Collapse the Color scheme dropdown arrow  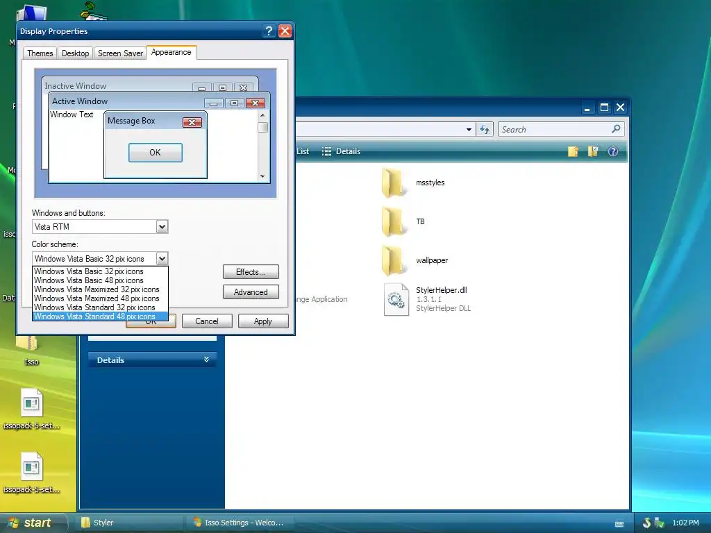coord(162,259)
